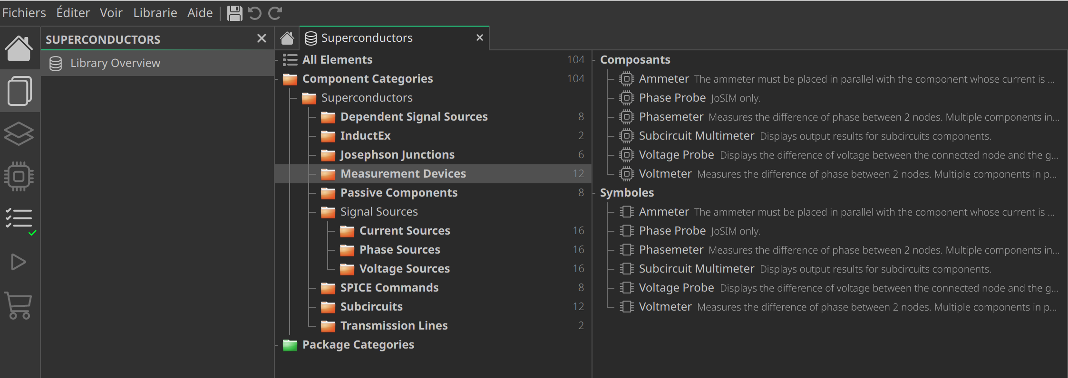Screen dimensions: 1068x378
Task: Click the save disk icon in toolbar
Action: (234, 13)
